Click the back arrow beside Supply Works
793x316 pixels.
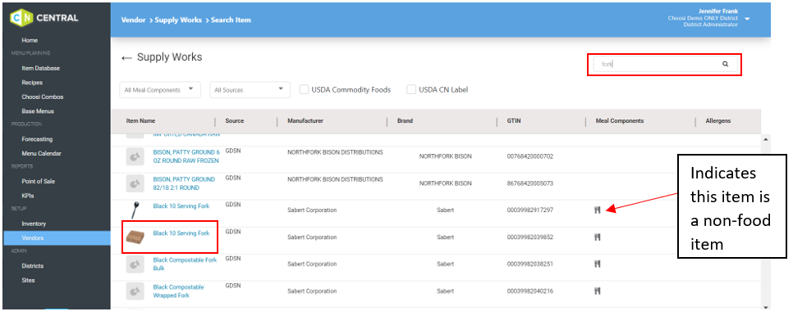point(126,58)
